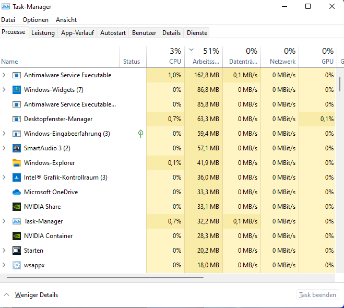Open the Optionen menu
The width and height of the screenshot is (344, 308).
(x=35, y=20)
